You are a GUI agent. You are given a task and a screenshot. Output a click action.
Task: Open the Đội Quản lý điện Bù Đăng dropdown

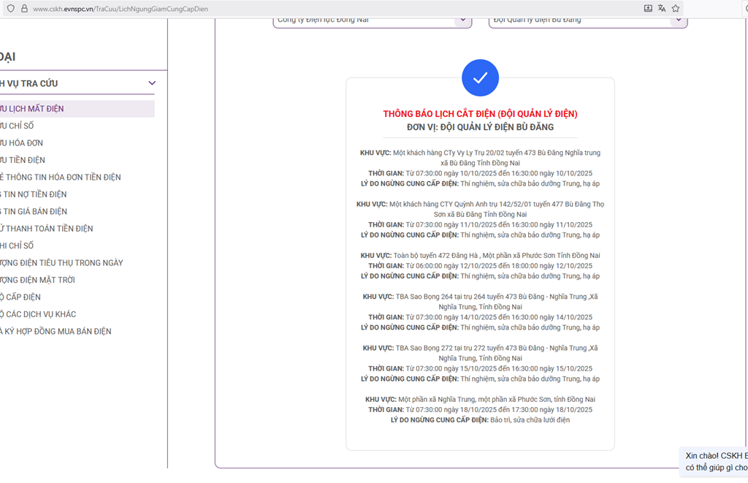click(588, 20)
